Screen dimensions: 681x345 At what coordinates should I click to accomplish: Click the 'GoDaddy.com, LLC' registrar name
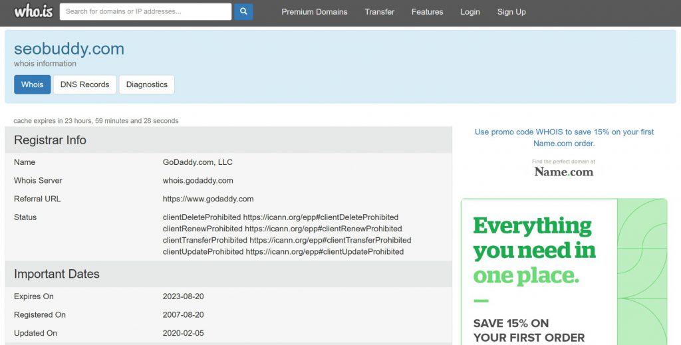[198, 162]
